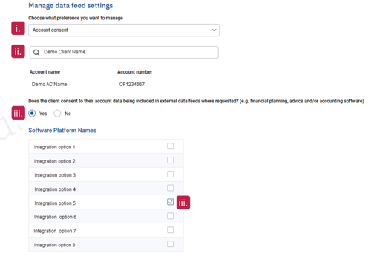The image size is (371, 271).
Task: Check the Integration option 8 box
Action: pos(171,244)
